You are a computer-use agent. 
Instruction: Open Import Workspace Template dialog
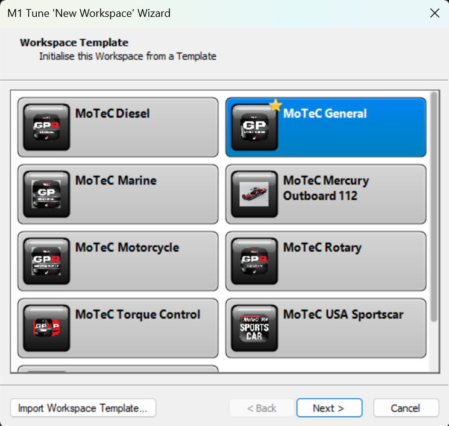point(83,408)
